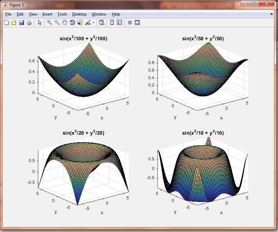Enable the Rotate 3D tool
Screen dimensions: 278x232
click(72, 22)
